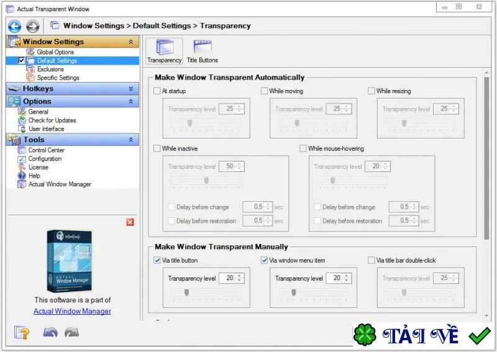Click the While inactive transparency slider
Image resolution: width=497 pixels, height=352 pixels.
pyautogui.click(x=206, y=181)
